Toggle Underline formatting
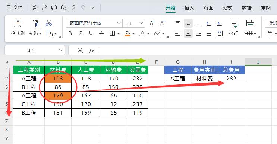 pos(91,33)
